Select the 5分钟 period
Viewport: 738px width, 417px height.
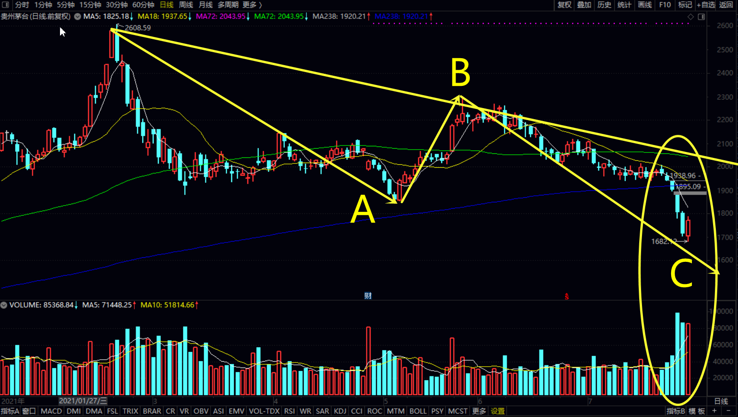[66, 5]
